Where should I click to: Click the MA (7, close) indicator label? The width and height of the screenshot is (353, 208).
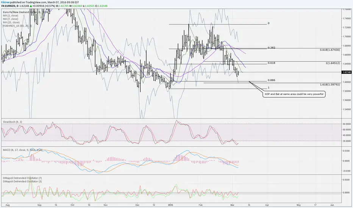coord(11,19)
